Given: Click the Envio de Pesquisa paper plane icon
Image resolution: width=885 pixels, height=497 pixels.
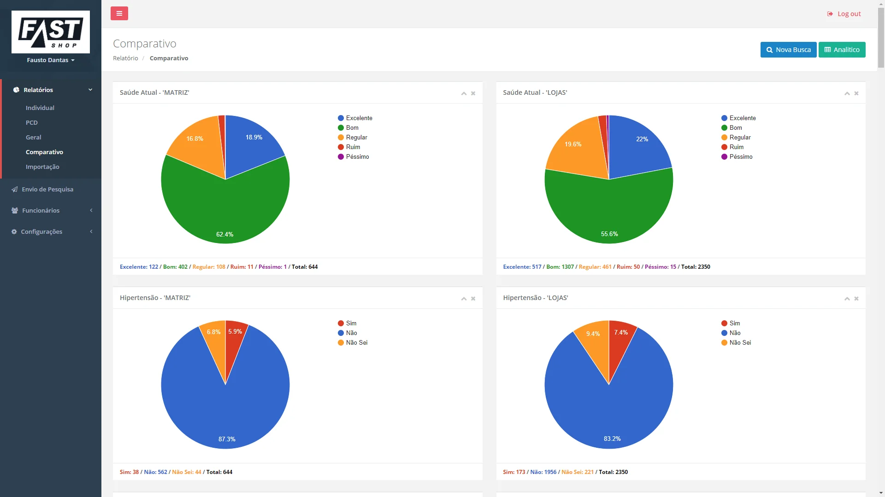Looking at the screenshot, I should pos(15,189).
